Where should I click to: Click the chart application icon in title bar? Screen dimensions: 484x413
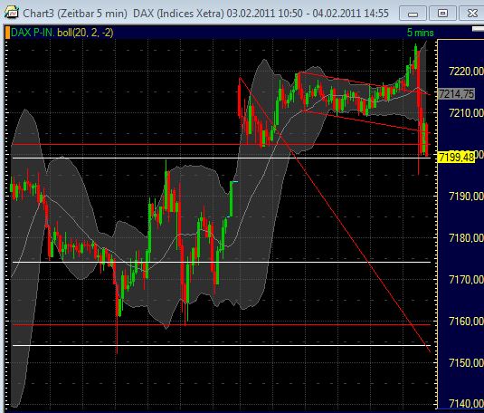click(x=12, y=13)
